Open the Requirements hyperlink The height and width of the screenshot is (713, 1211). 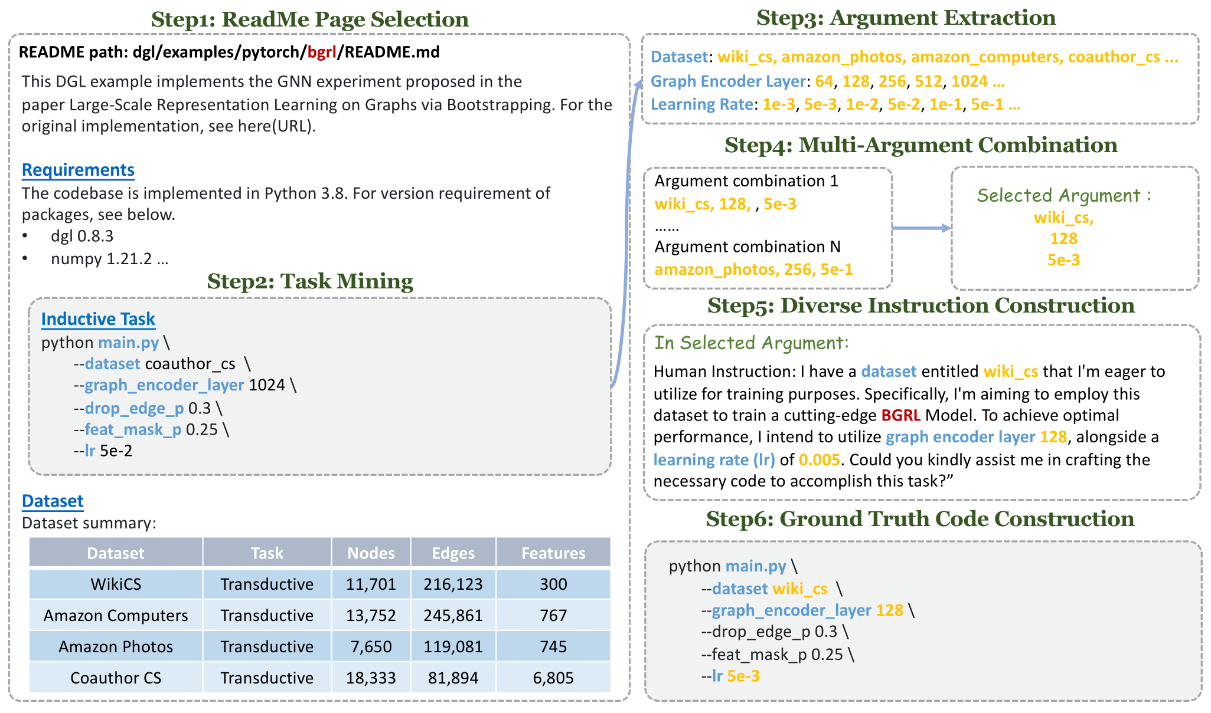pos(77,170)
